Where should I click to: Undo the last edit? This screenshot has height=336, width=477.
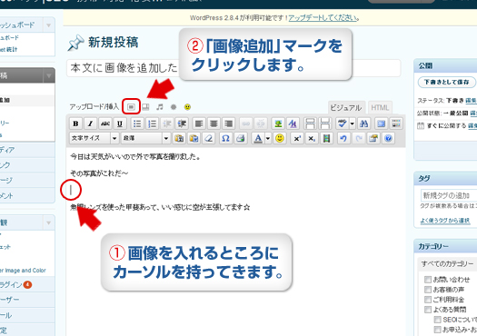343,138
